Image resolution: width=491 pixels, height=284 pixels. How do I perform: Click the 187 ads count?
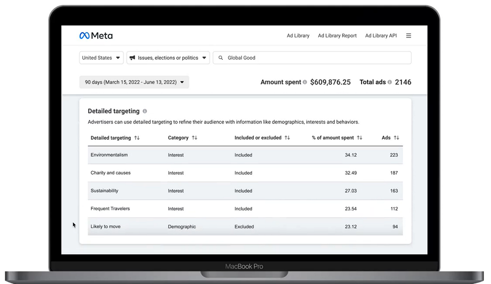click(394, 173)
